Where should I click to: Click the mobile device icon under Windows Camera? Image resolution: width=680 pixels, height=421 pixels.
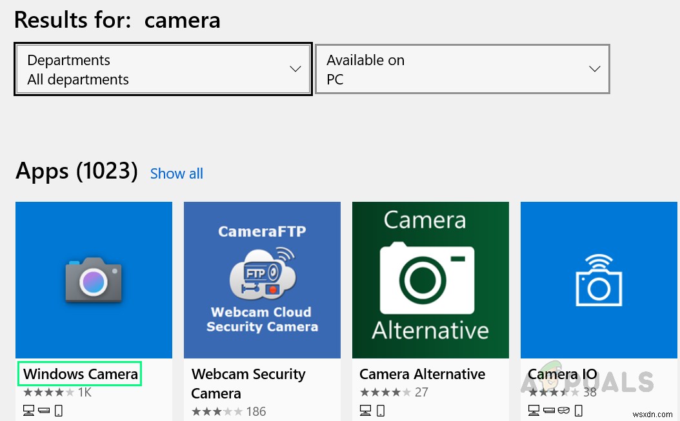(x=58, y=411)
